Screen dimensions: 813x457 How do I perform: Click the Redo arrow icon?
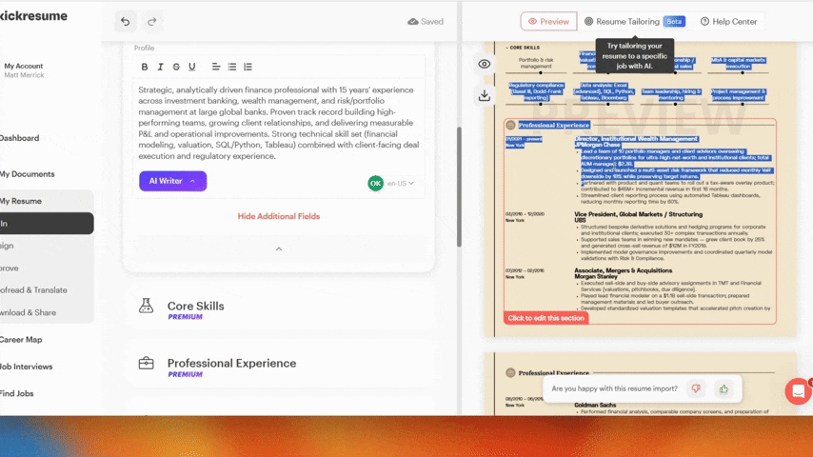pyautogui.click(x=152, y=21)
